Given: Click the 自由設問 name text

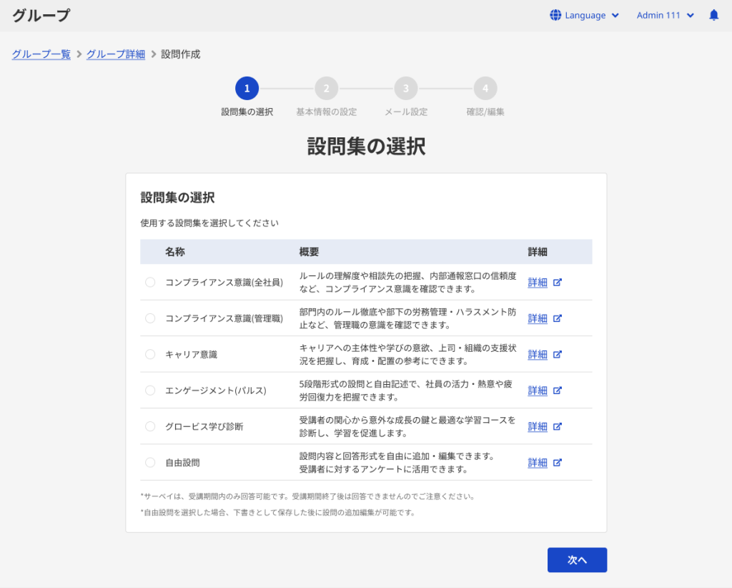Looking at the screenshot, I should pos(182,462).
